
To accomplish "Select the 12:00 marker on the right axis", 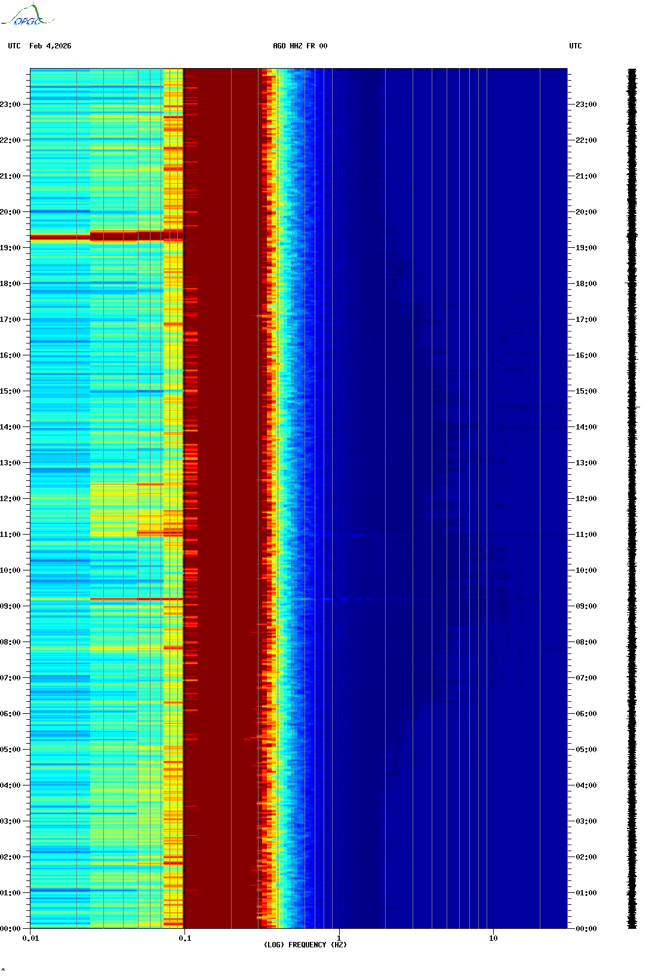I will coord(586,499).
